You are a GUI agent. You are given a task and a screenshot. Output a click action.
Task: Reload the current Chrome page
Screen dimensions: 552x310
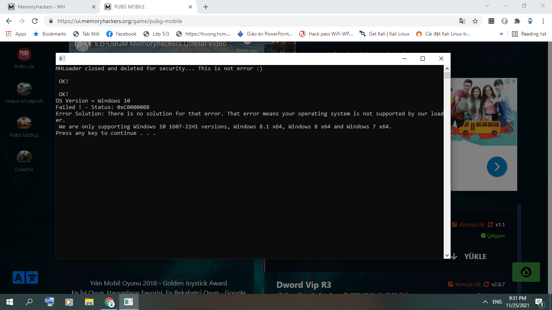35,21
